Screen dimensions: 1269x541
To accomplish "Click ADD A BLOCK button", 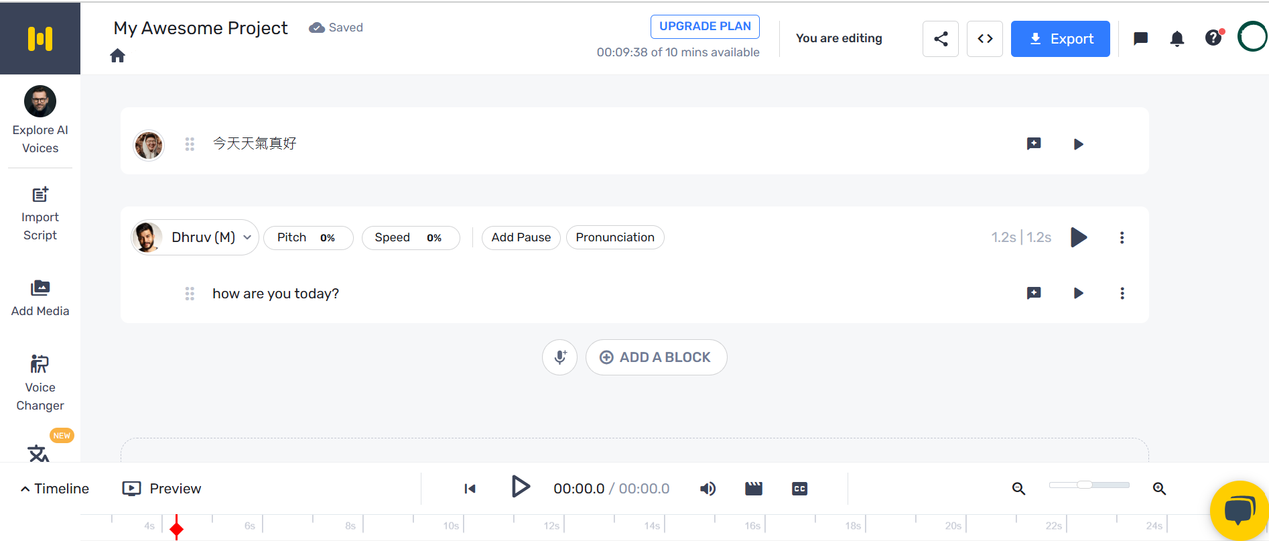I will 656,357.
